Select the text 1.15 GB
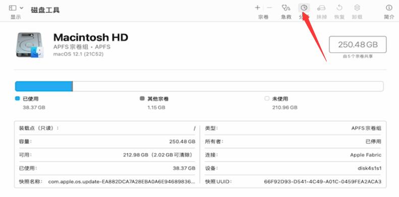 tap(156, 107)
